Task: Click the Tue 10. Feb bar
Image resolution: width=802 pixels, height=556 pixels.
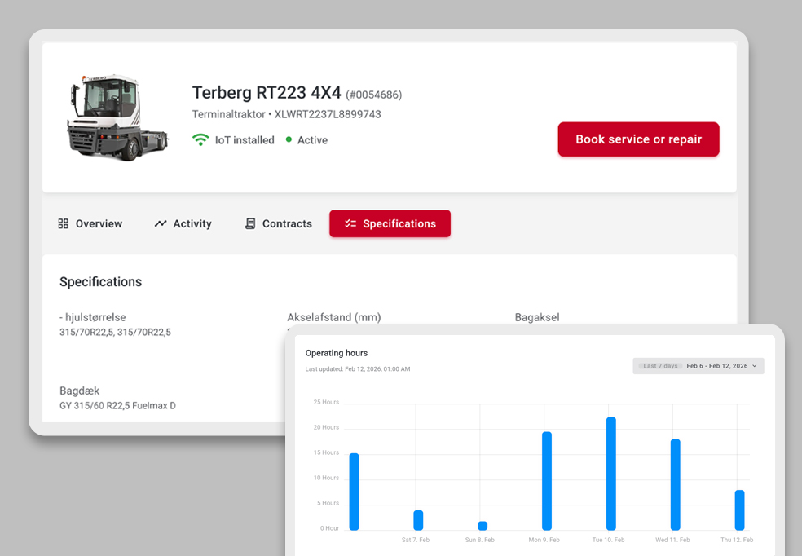Action: [x=610, y=474]
